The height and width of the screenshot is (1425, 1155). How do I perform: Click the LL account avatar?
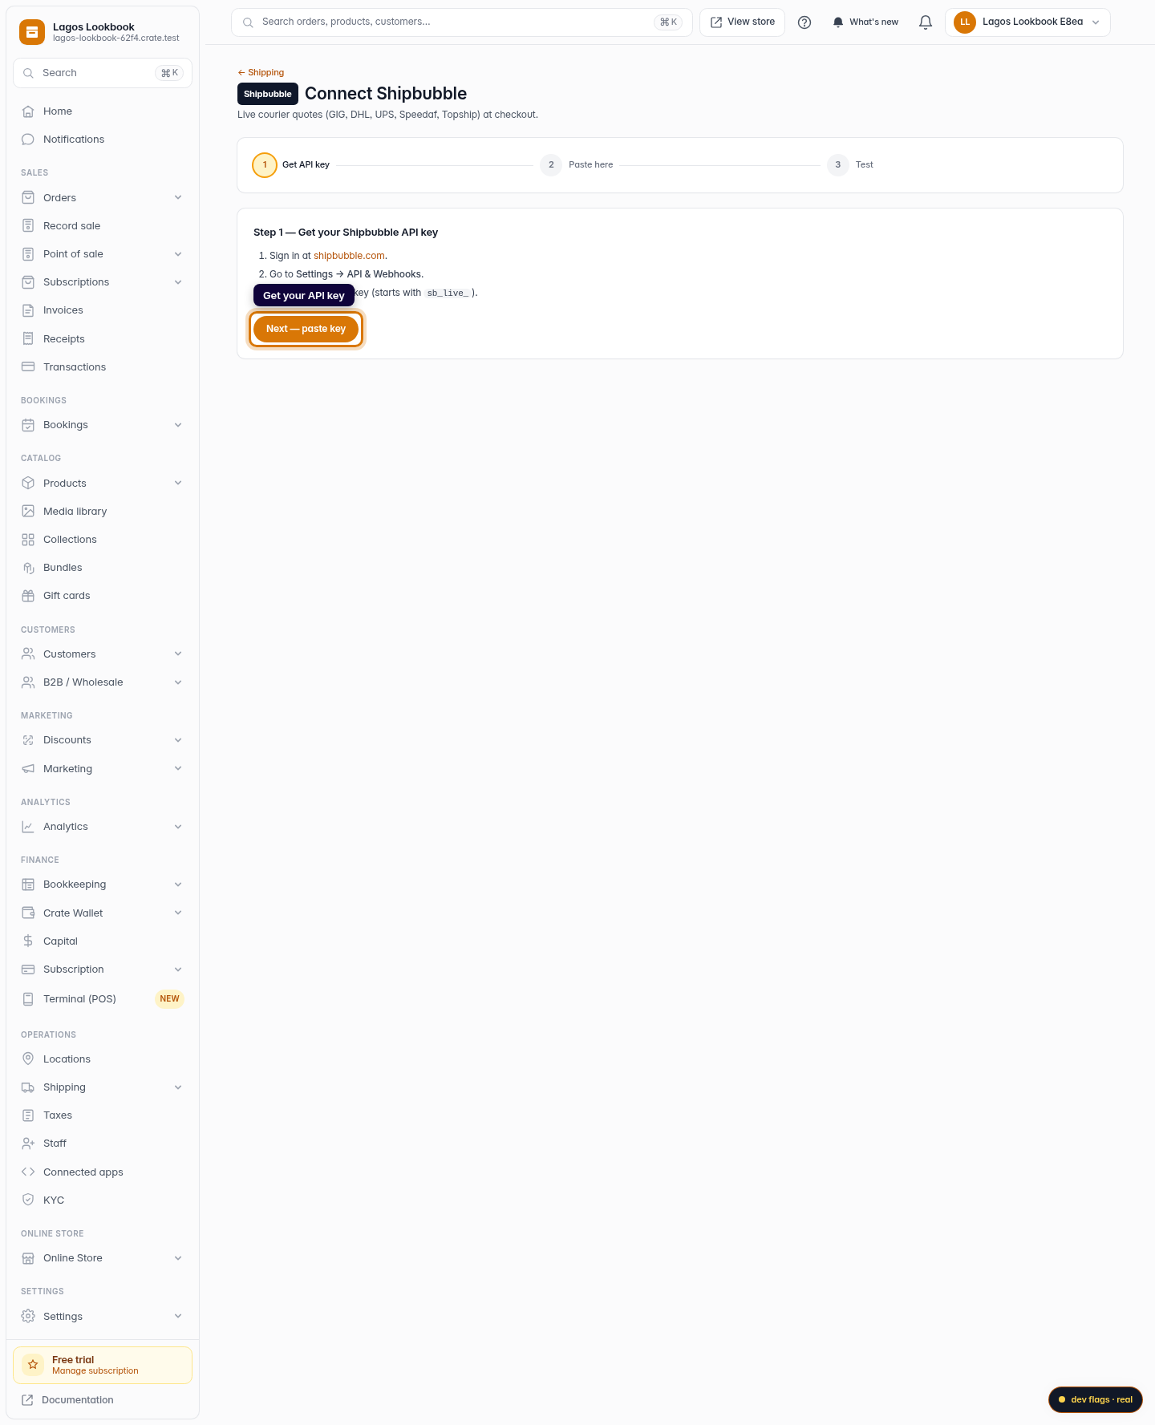[965, 22]
